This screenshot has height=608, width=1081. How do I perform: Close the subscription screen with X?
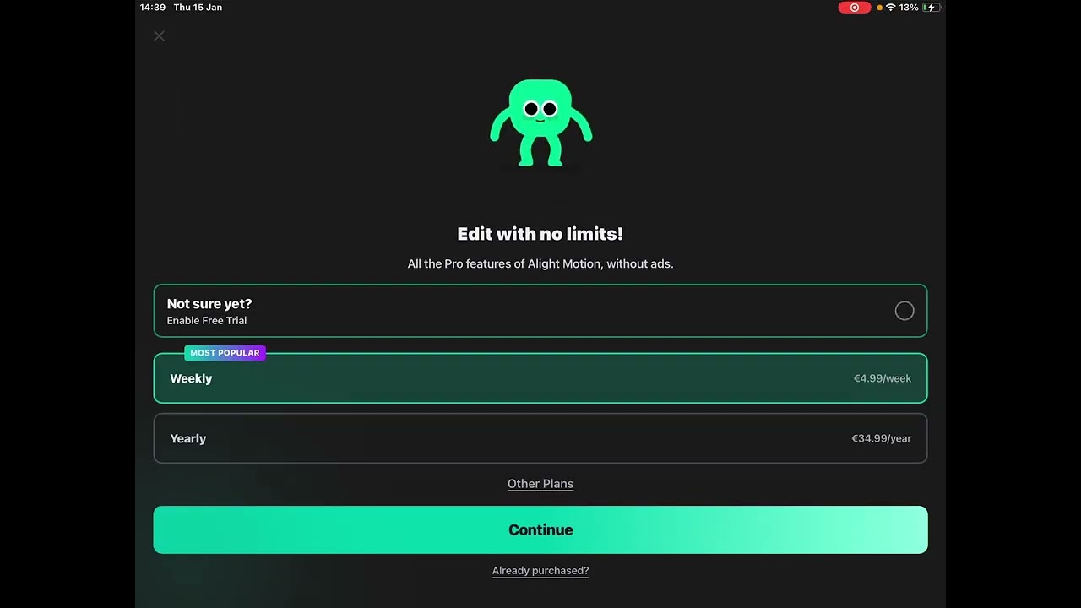[x=159, y=35]
